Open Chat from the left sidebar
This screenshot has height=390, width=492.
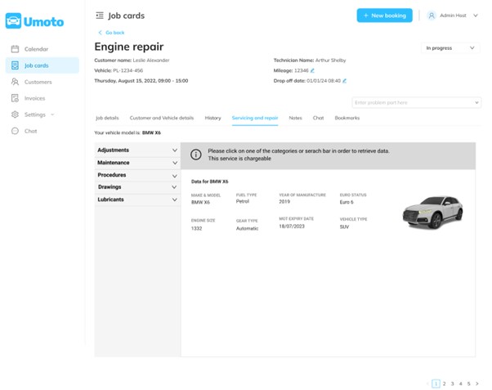pyautogui.click(x=30, y=131)
